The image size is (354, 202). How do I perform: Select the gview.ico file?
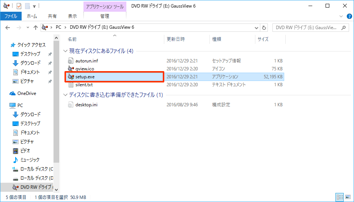pyautogui.click(x=85, y=69)
